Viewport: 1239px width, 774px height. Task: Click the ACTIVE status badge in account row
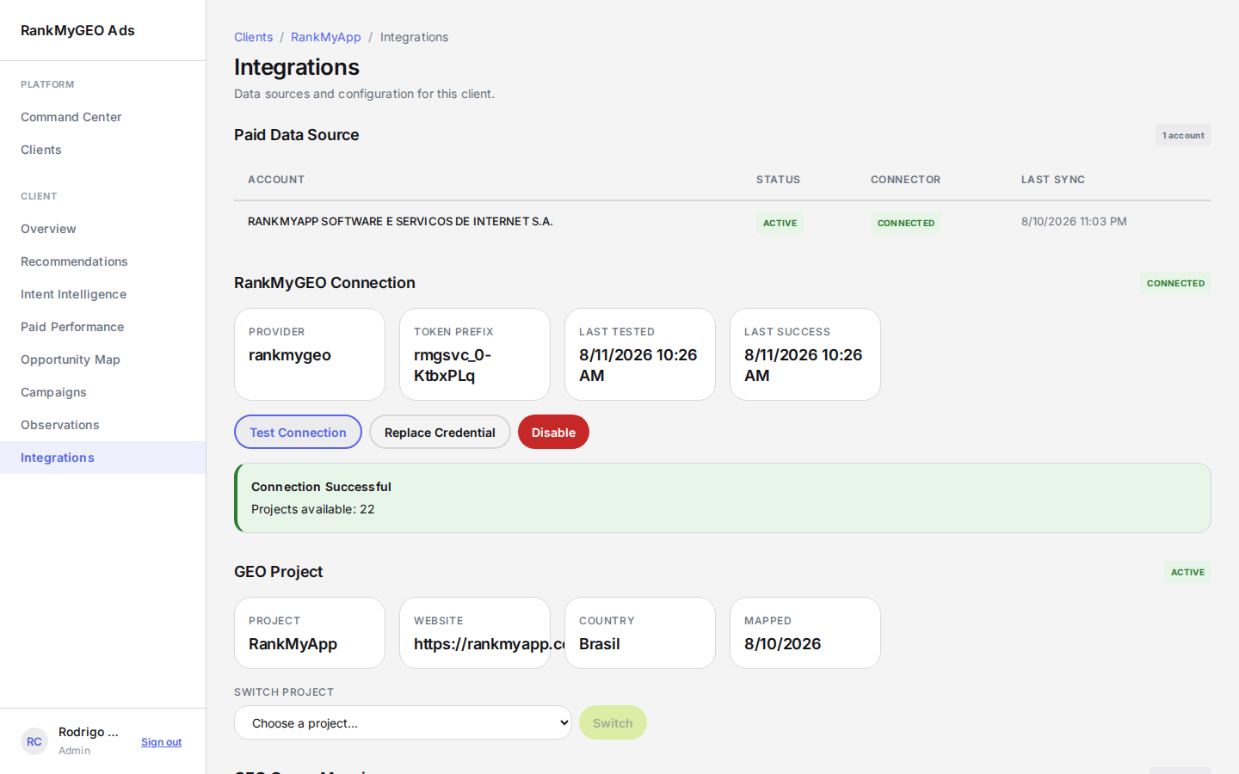coord(780,223)
